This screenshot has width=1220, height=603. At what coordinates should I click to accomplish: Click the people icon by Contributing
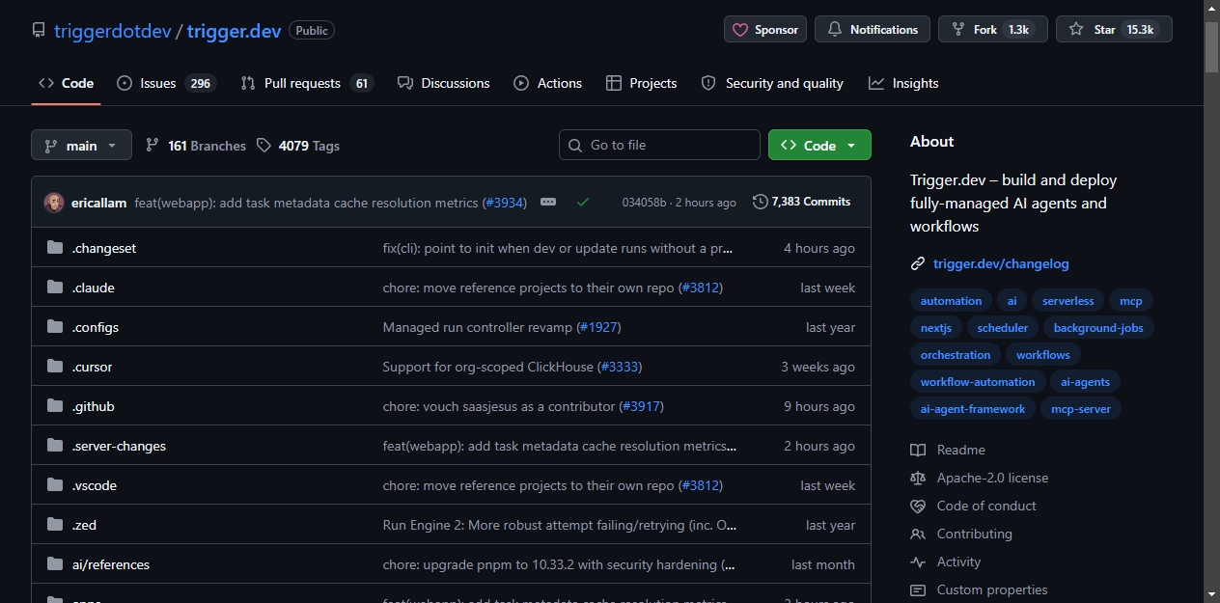[x=918, y=534]
